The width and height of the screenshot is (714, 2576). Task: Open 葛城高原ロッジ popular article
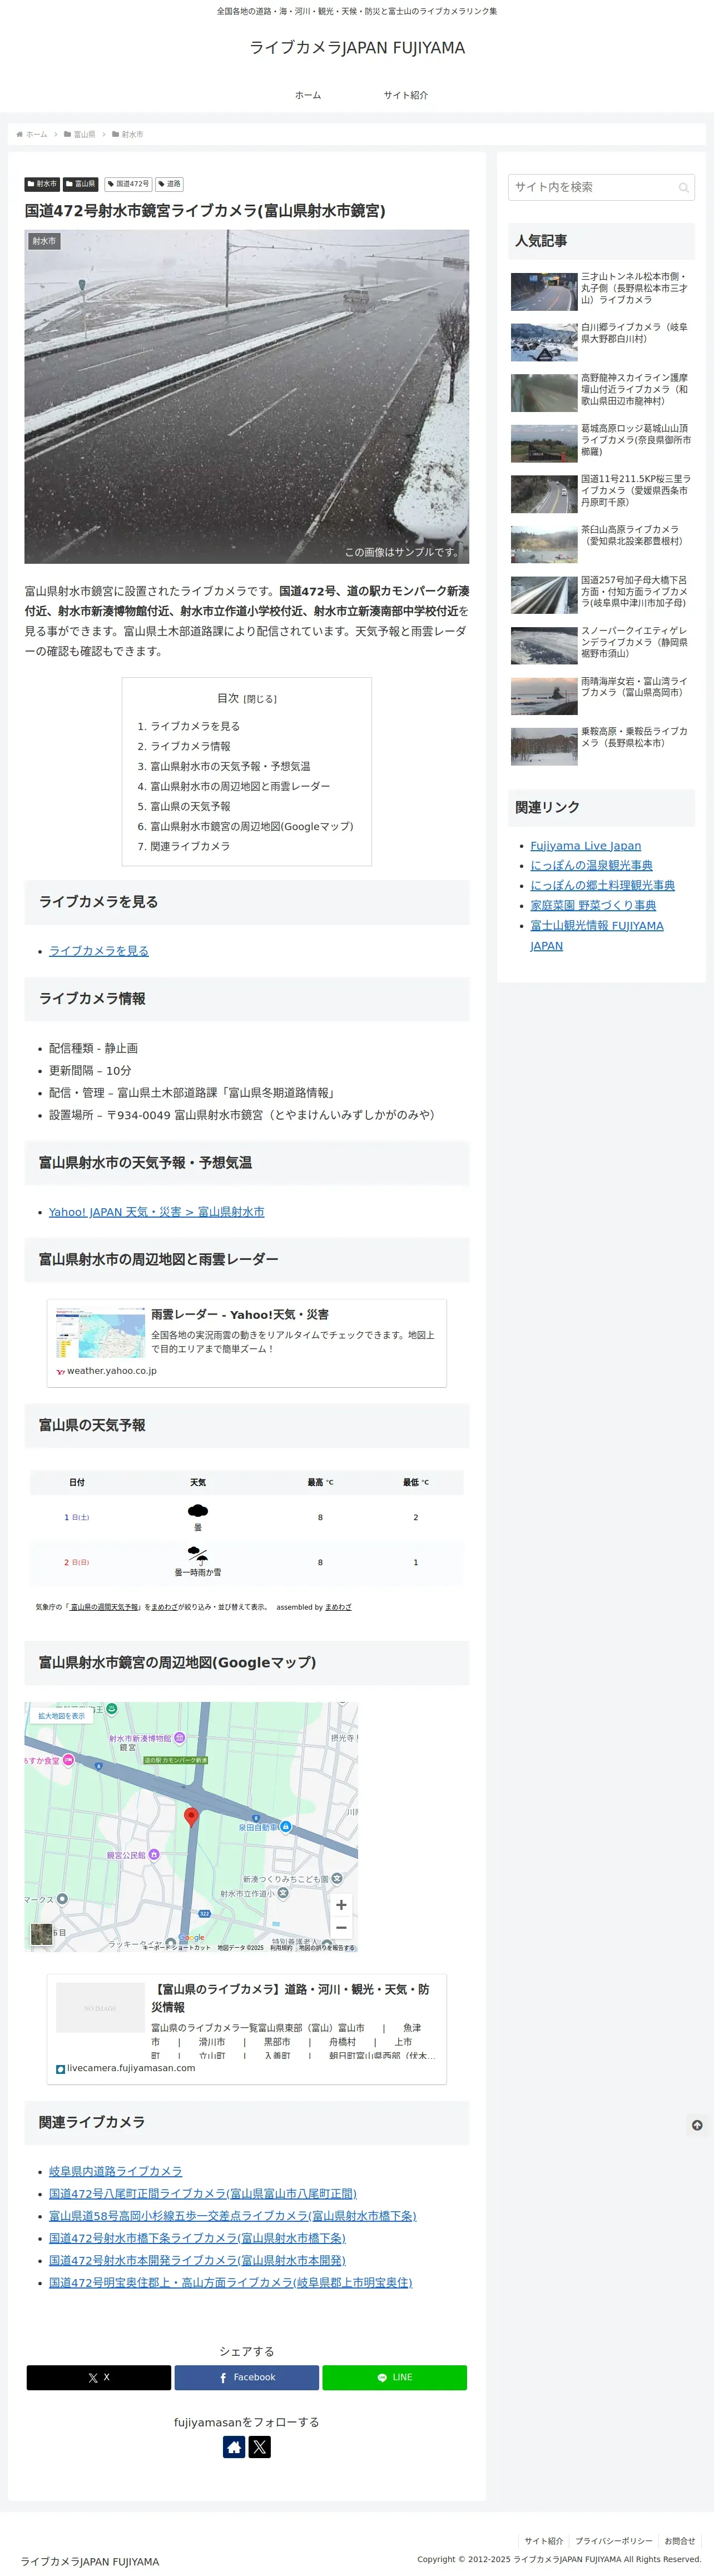[x=601, y=443]
